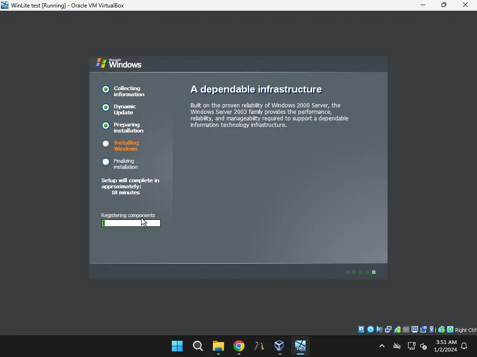Open the VirtualBox Manager taskbar icon
477x357 pixels.
(279, 346)
